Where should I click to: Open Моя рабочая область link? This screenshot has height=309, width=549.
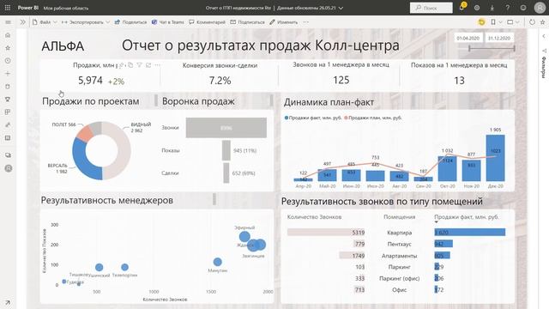(x=66, y=8)
